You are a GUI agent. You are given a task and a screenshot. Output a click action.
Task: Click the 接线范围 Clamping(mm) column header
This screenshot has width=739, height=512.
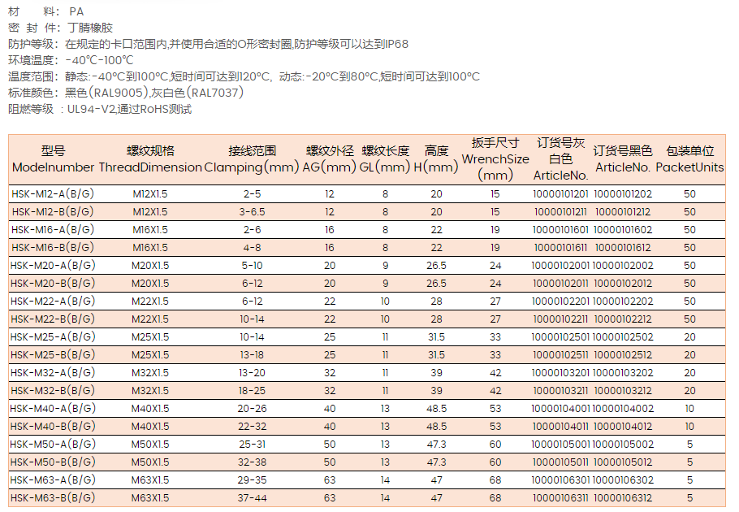point(252,159)
